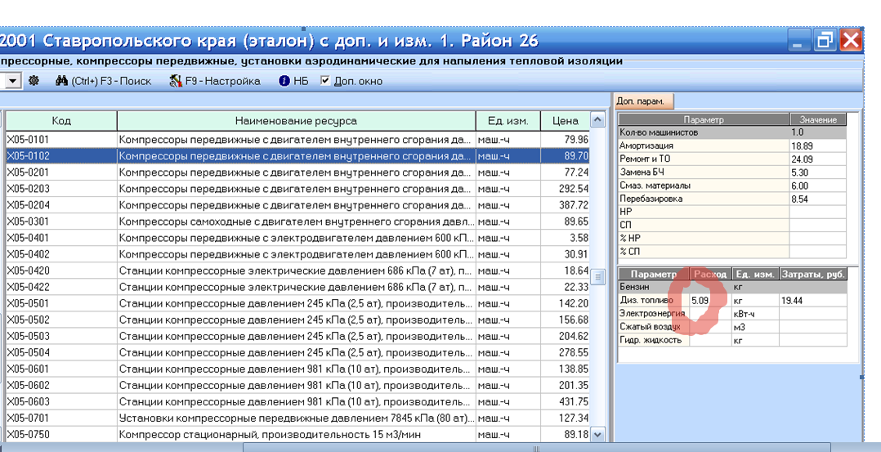This screenshot has width=881, height=452.
Task: Minimize the window with the minimize button
Action: click(x=801, y=41)
